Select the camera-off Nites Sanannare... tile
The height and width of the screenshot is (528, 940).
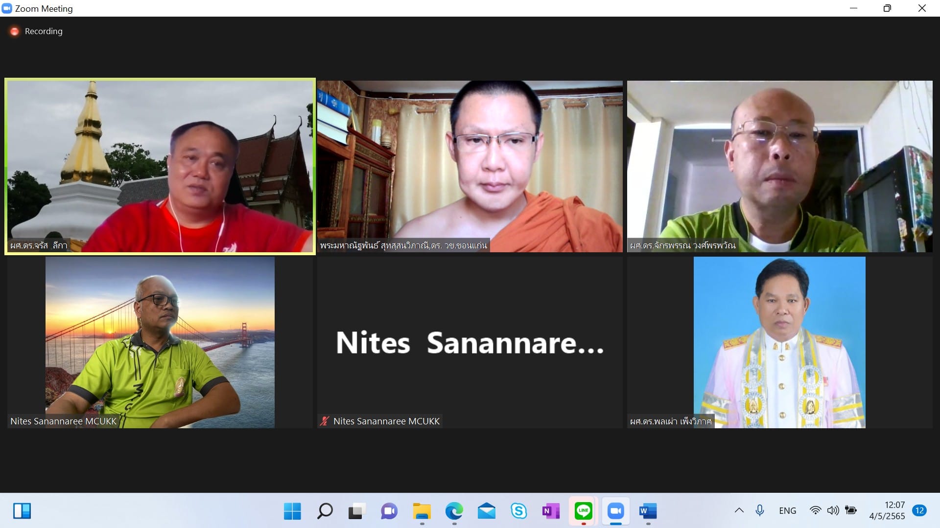[x=470, y=342]
